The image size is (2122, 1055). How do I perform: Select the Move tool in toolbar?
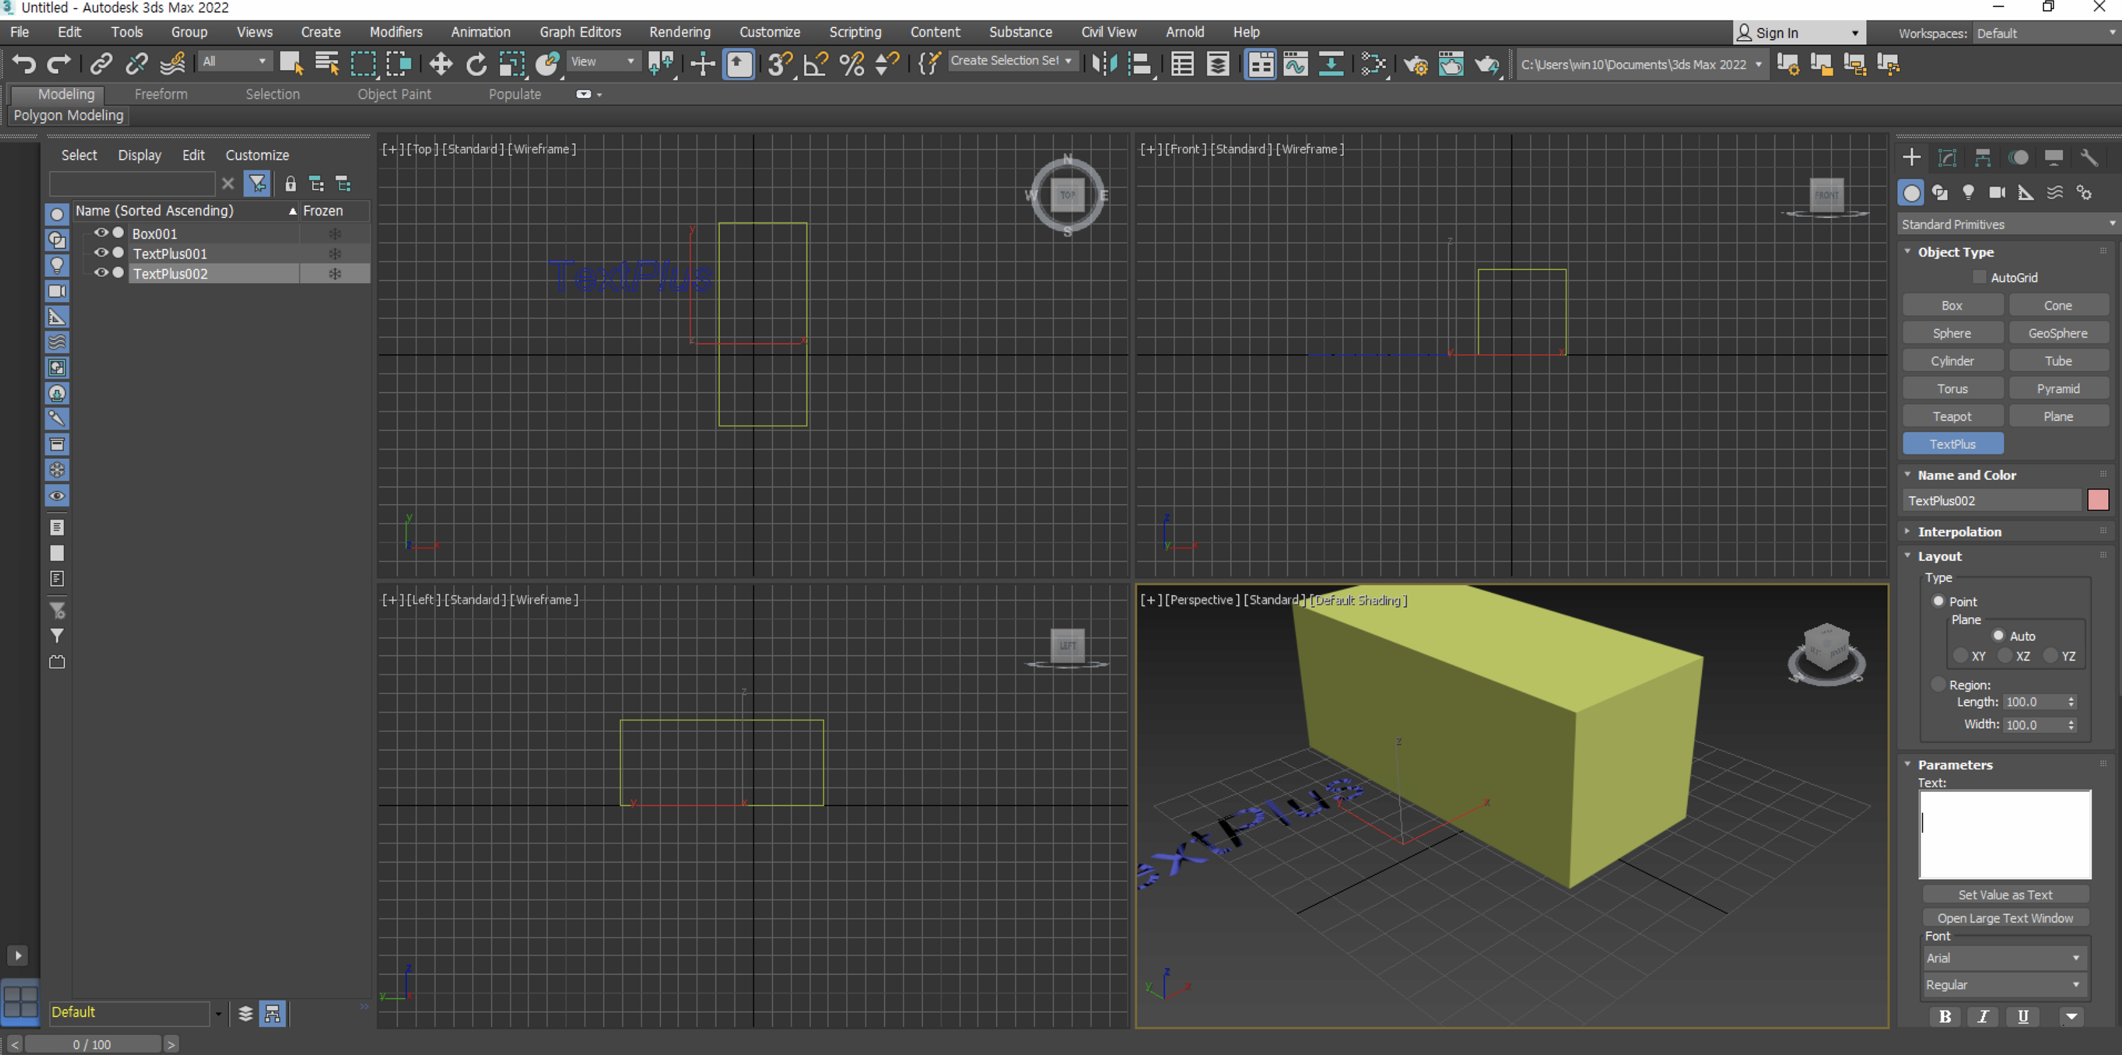coord(440,63)
